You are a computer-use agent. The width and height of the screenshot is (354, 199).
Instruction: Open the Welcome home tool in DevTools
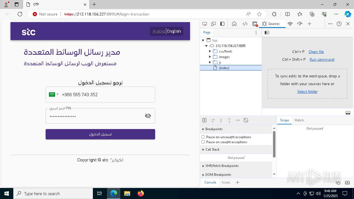click(x=234, y=24)
